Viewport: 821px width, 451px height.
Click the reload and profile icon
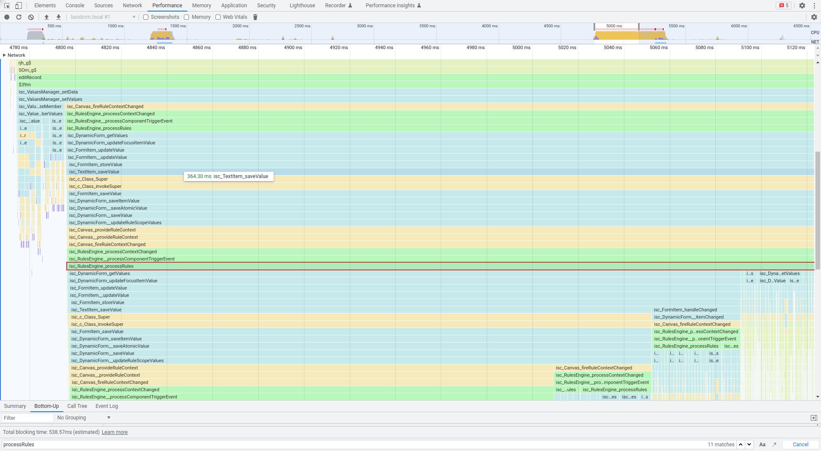point(19,17)
